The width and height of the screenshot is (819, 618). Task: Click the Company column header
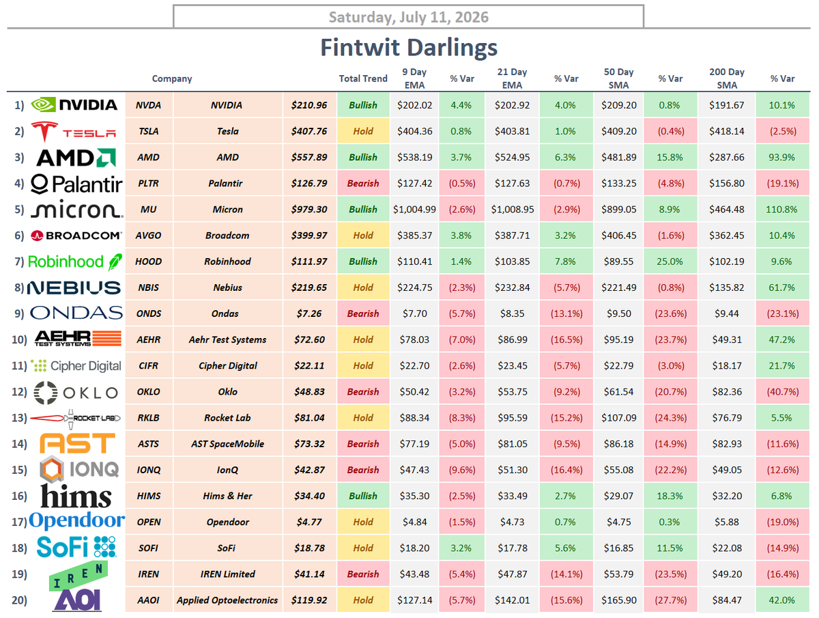172,79
